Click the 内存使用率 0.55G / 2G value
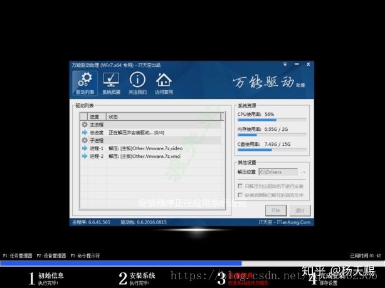385x288 pixels. pyautogui.click(x=276, y=129)
